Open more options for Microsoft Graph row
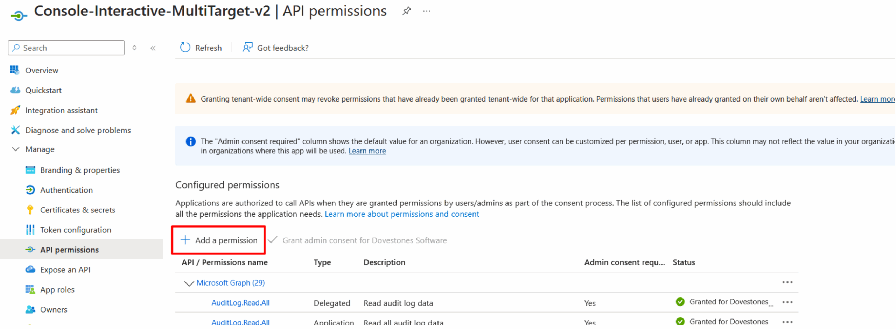896x329 pixels. (787, 282)
